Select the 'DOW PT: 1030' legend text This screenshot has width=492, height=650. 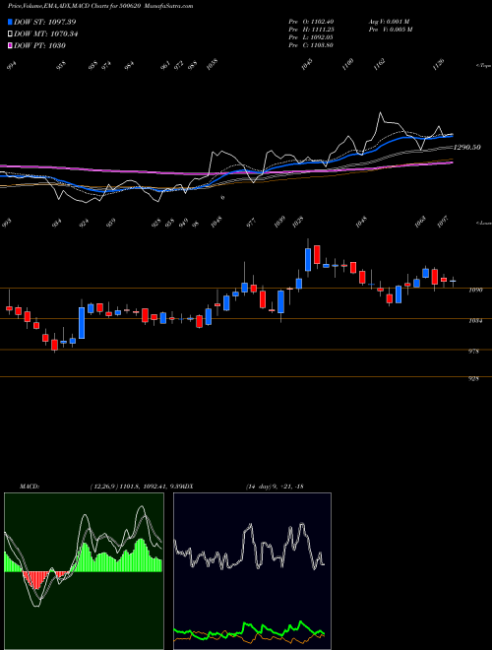(39, 45)
